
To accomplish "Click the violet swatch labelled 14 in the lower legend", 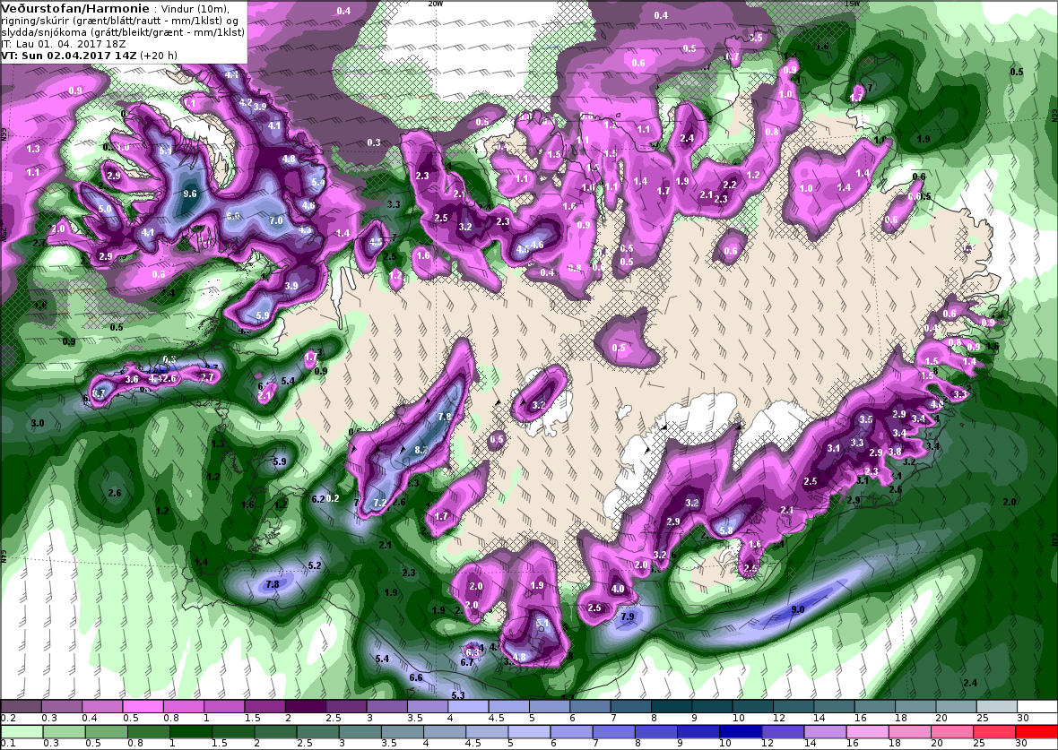I will coord(825,732).
